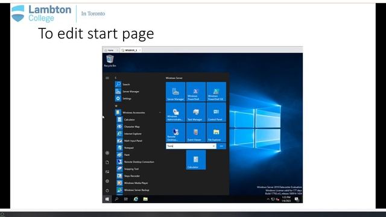Launch Paint from the app list
The width and height of the screenshot is (386, 217).
pos(123,155)
